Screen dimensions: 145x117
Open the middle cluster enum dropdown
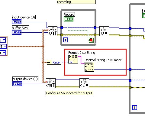[3, 47]
